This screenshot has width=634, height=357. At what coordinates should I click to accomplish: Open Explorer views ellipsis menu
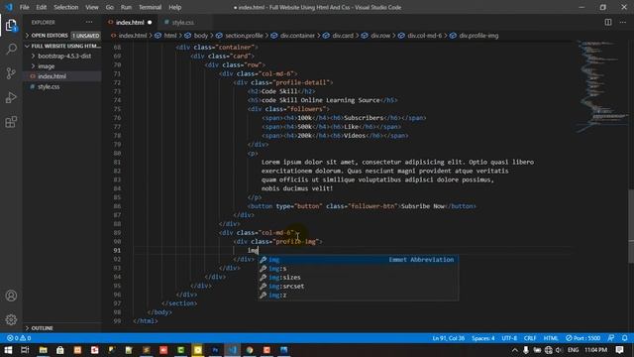[89, 22]
